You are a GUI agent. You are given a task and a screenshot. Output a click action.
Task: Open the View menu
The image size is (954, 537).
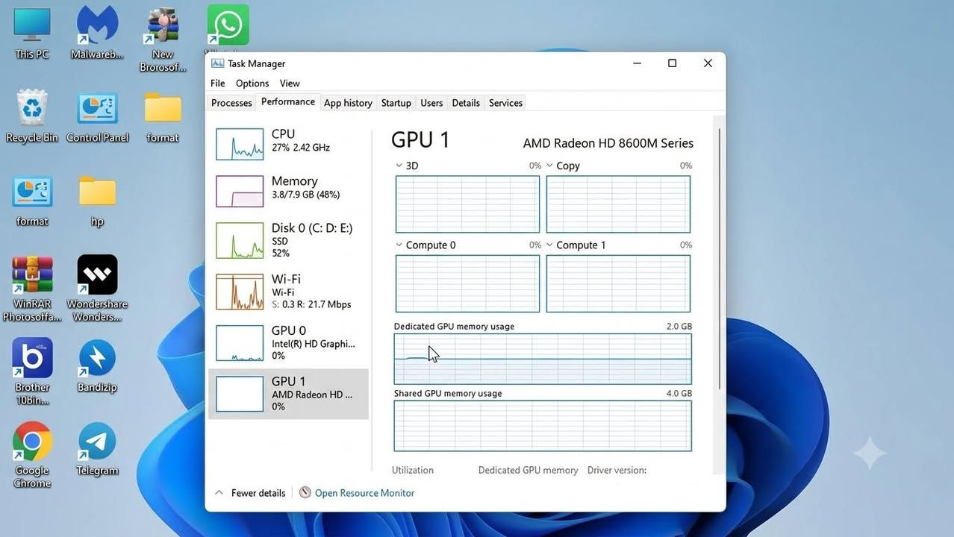coord(290,83)
